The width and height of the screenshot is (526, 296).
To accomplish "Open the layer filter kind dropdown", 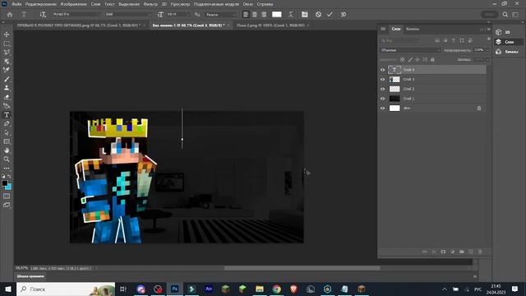I will tap(399, 40).
